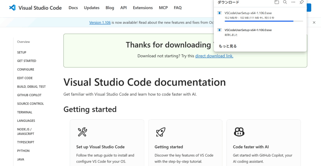
Task: Click the search icon in downloads popup
Action: [285, 2]
